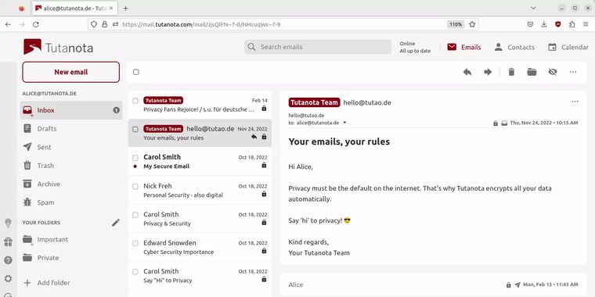This screenshot has width=595, height=297.
Task: Open three-dot menu beside hello@tutao.de header
Action: tap(575, 102)
